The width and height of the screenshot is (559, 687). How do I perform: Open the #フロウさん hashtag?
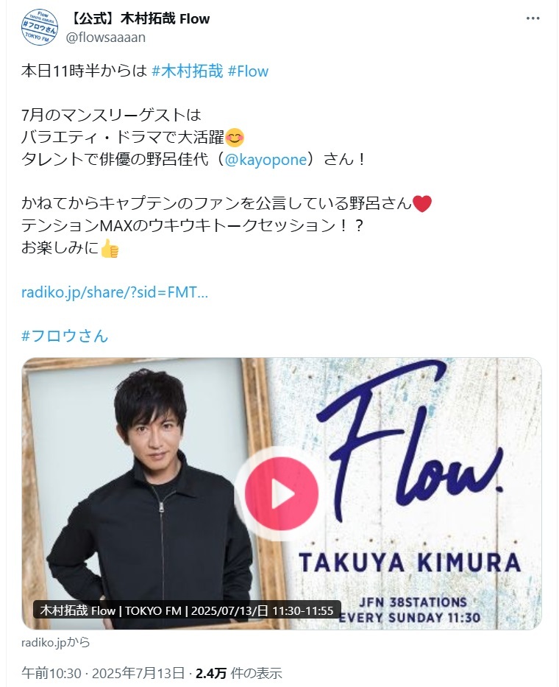(65, 336)
